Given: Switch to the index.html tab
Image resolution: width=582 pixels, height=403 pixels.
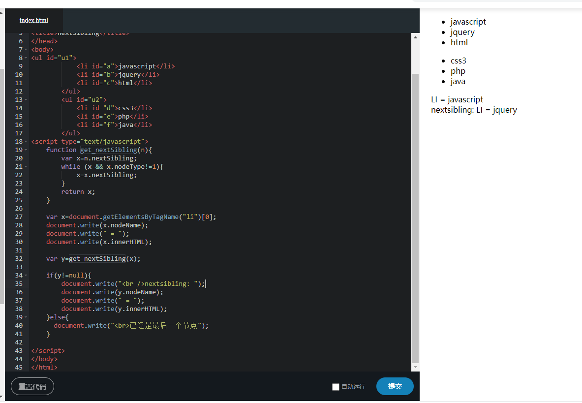Looking at the screenshot, I should pos(34,20).
